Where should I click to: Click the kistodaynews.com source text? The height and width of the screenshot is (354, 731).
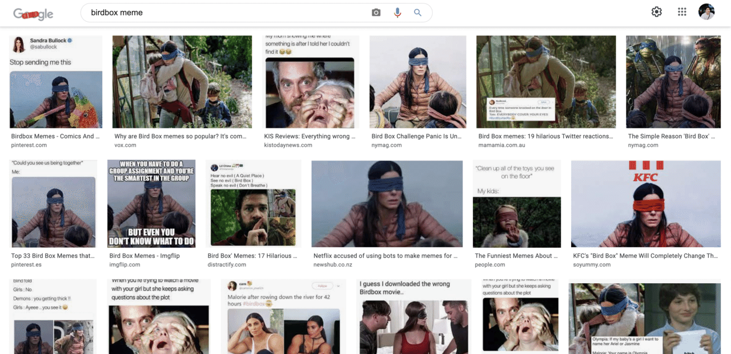click(x=288, y=145)
